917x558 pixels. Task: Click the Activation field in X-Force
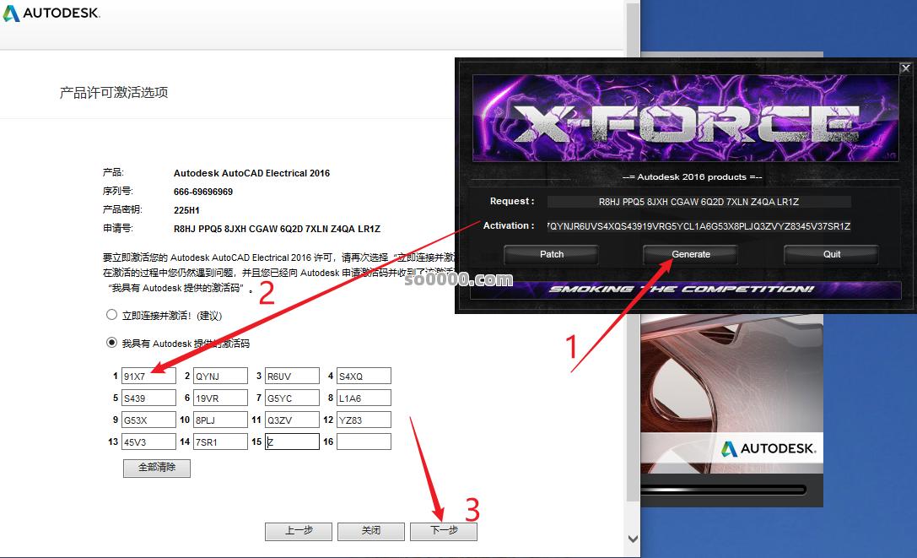tap(699, 226)
